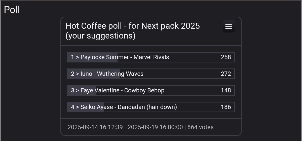Click the 272 vote count
This screenshot has width=302, height=141.
coord(226,74)
